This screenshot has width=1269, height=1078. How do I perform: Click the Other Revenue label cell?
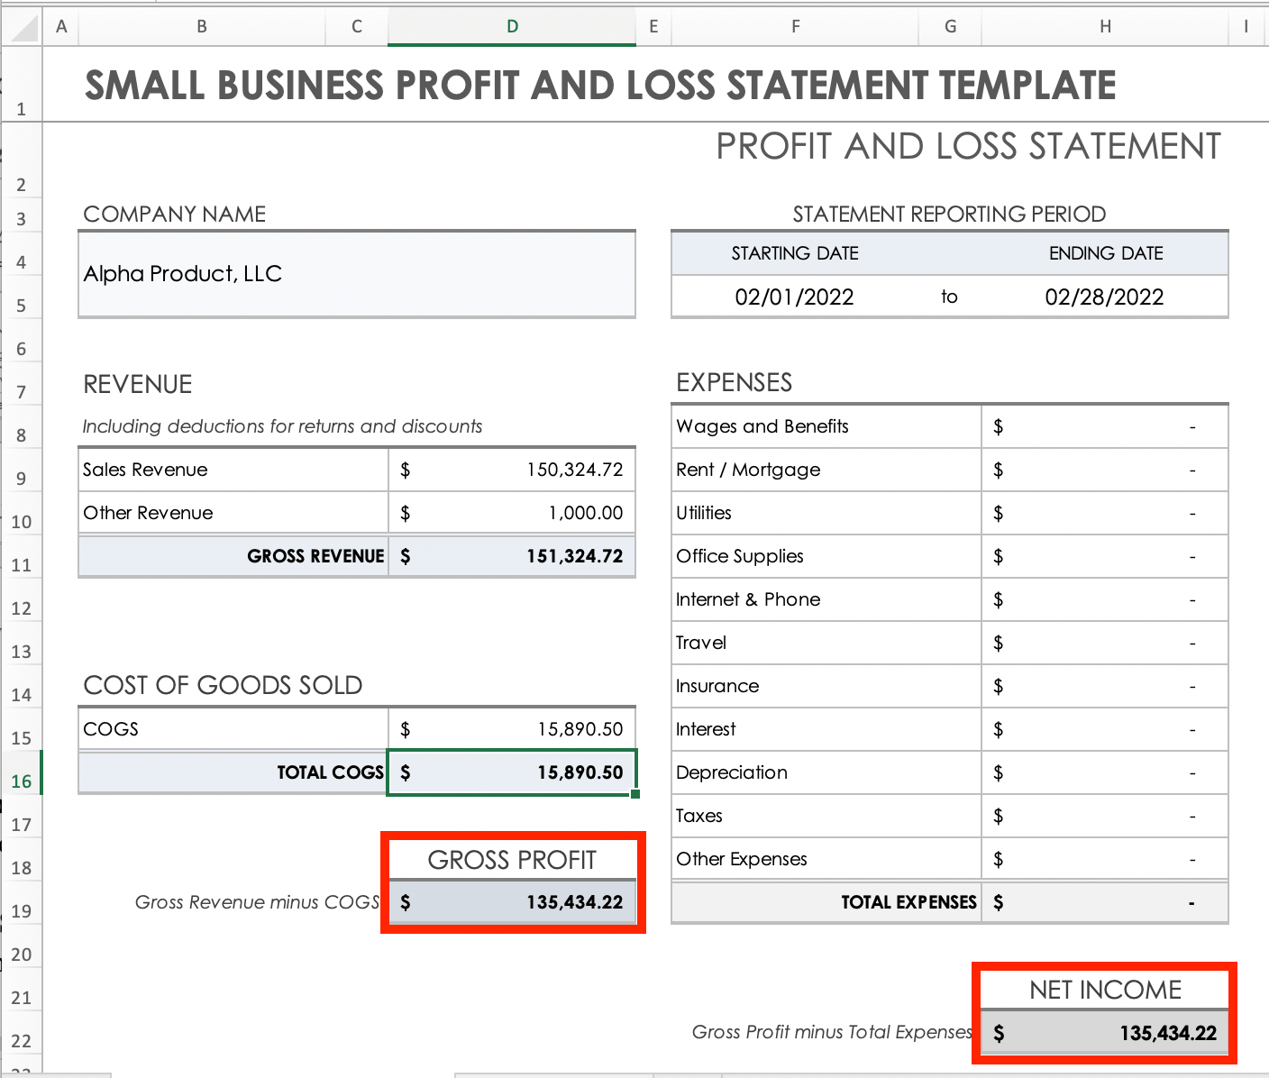point(233,513)
